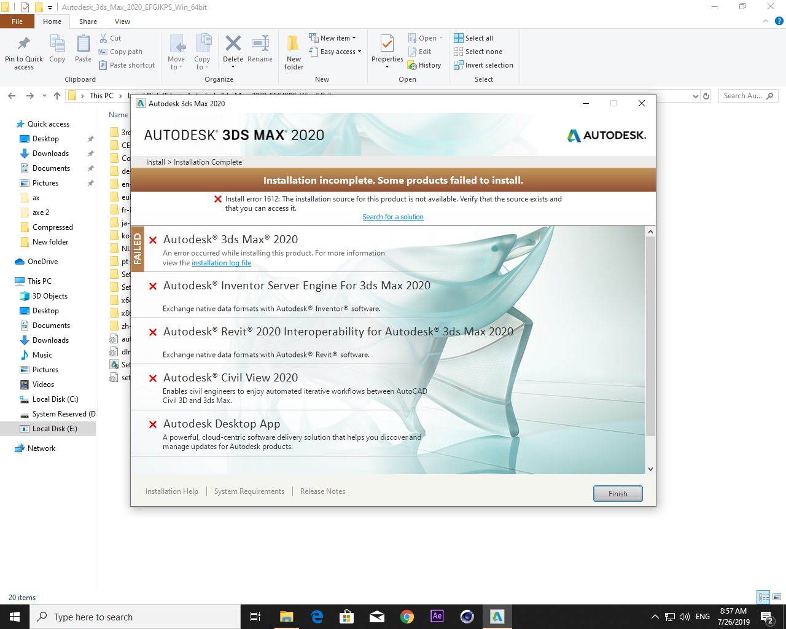This screenshot has height=629, width=786.
Task: Select Compressed folder in navigation pane
Action: coord(52,227)
